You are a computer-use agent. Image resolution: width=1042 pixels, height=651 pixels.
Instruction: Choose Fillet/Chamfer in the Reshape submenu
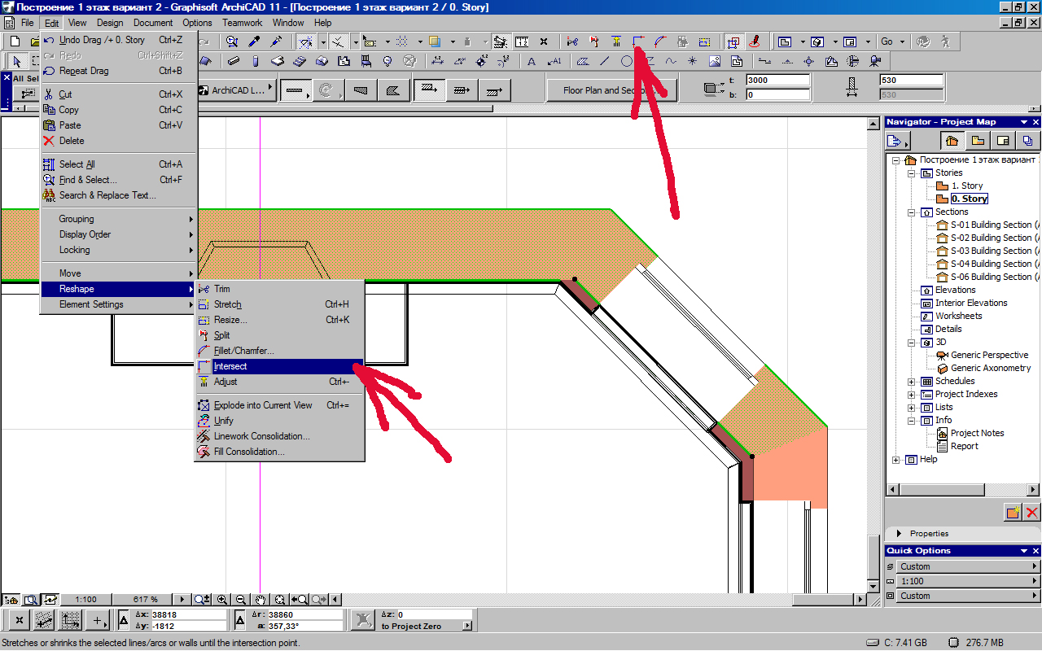tap(278, 351)
